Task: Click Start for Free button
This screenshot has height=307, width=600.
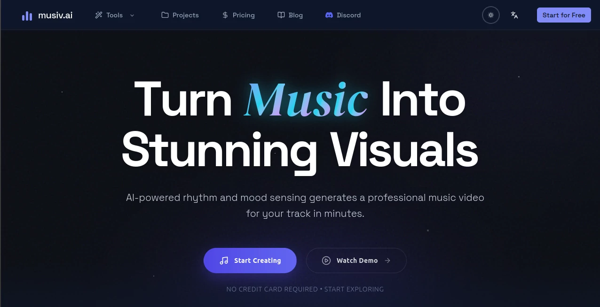Action: pyautogui.click(x=564, y=15)
